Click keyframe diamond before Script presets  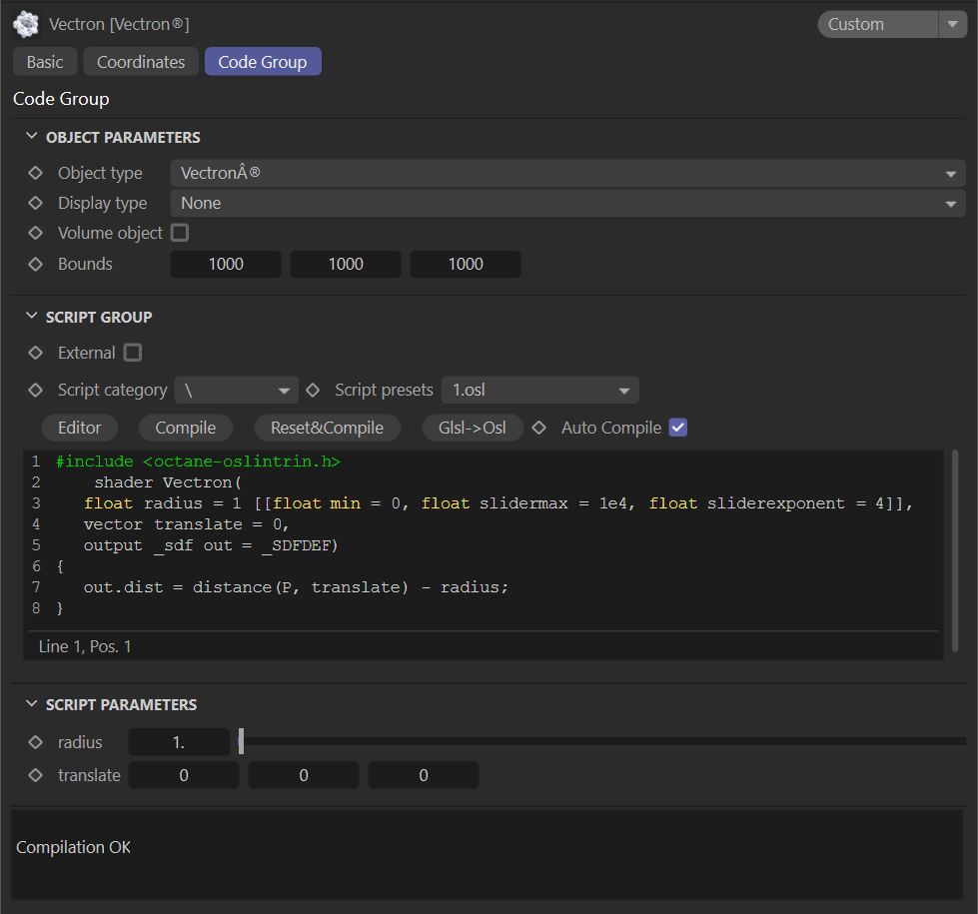click(313, 390)
